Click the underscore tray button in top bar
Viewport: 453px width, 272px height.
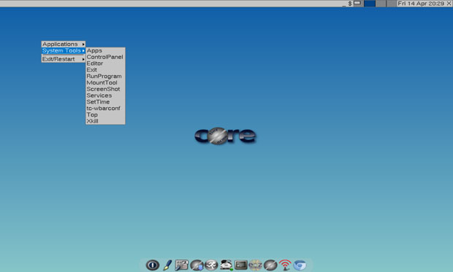pos(344,5)
